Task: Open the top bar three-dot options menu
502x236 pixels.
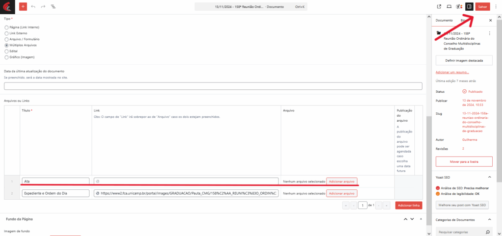Action: click(496, 7)
